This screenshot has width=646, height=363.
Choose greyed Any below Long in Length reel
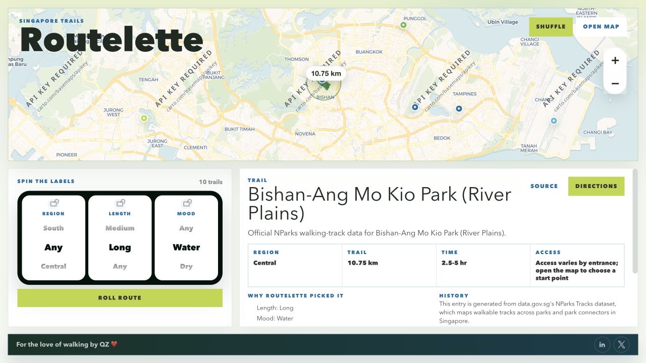click(120, 266)
